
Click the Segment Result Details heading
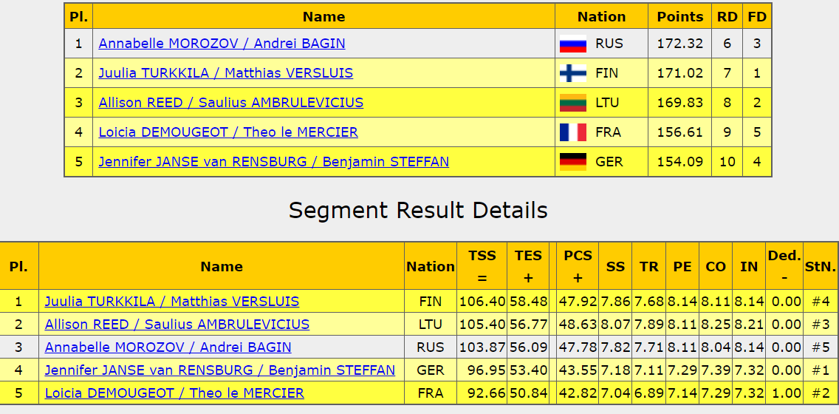click(419, 210)
